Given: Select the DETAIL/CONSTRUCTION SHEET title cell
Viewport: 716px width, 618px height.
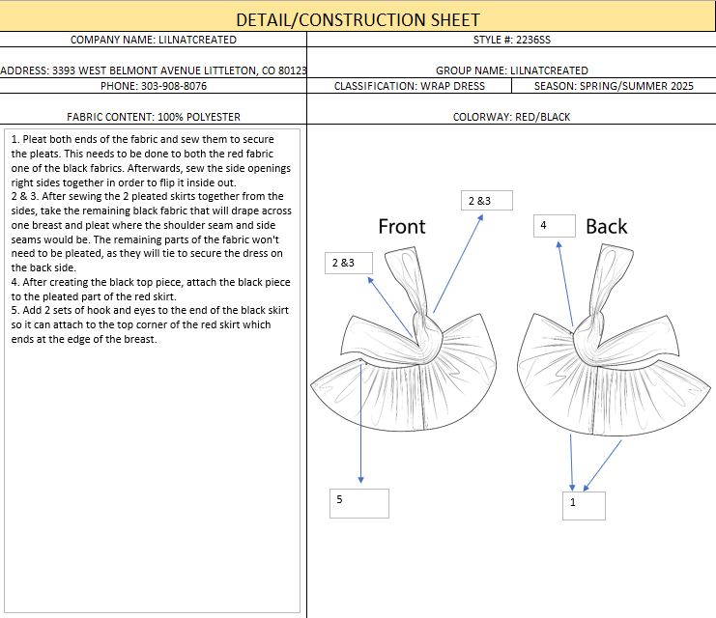Looking at the screenshot, I should [358, 16].
